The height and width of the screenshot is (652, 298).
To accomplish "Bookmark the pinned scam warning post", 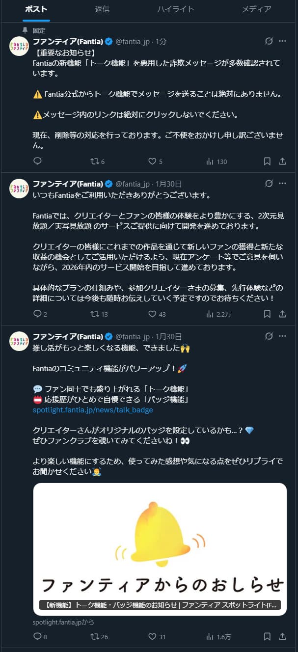I will (267, 161).
